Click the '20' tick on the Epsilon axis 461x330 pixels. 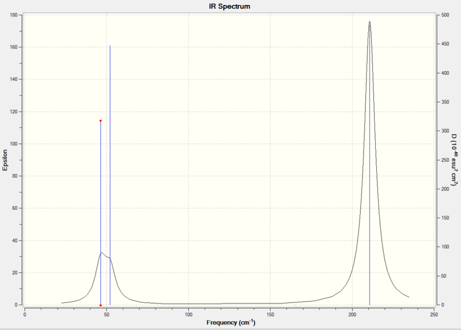coord(15,273)
